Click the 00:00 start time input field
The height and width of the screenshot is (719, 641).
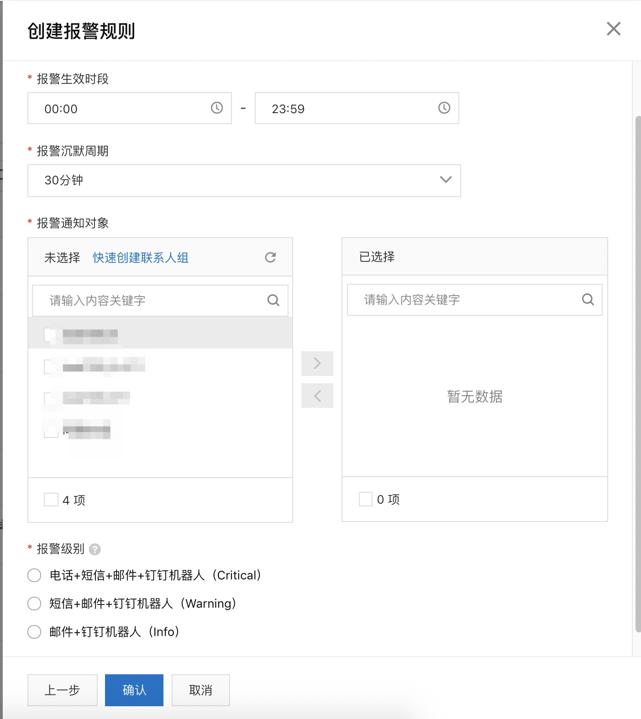(x=130, y=108)
